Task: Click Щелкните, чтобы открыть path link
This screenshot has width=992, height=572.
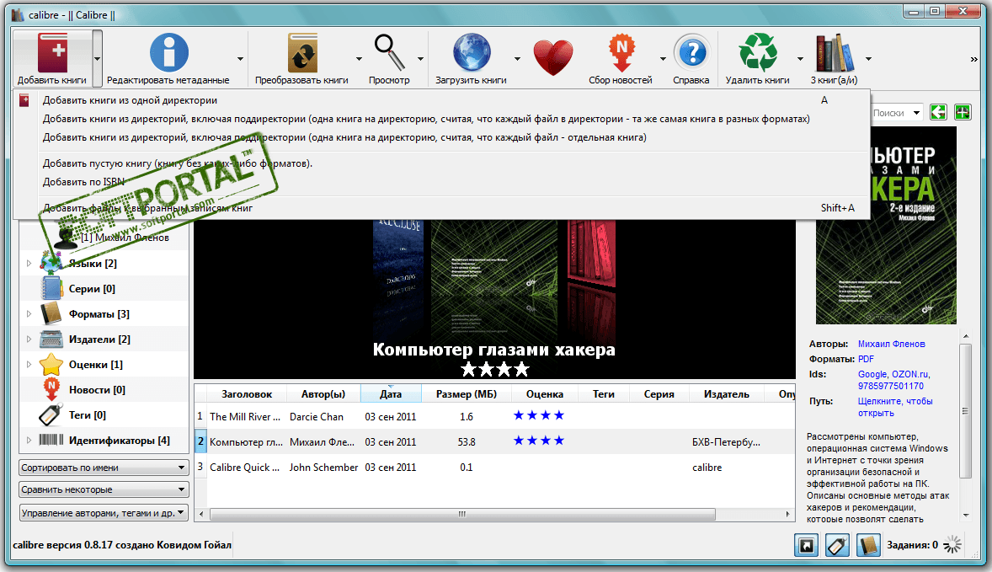Action: point(895,407)
